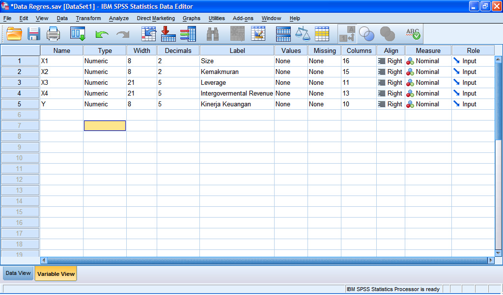Select row header number 5
The image size is (503, 295).
(x=20, y=104)
